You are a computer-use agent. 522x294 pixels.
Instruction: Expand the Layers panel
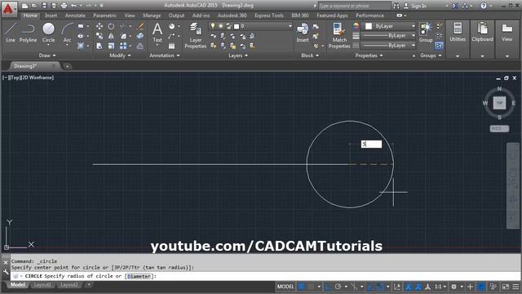click(x=238, y=56)
